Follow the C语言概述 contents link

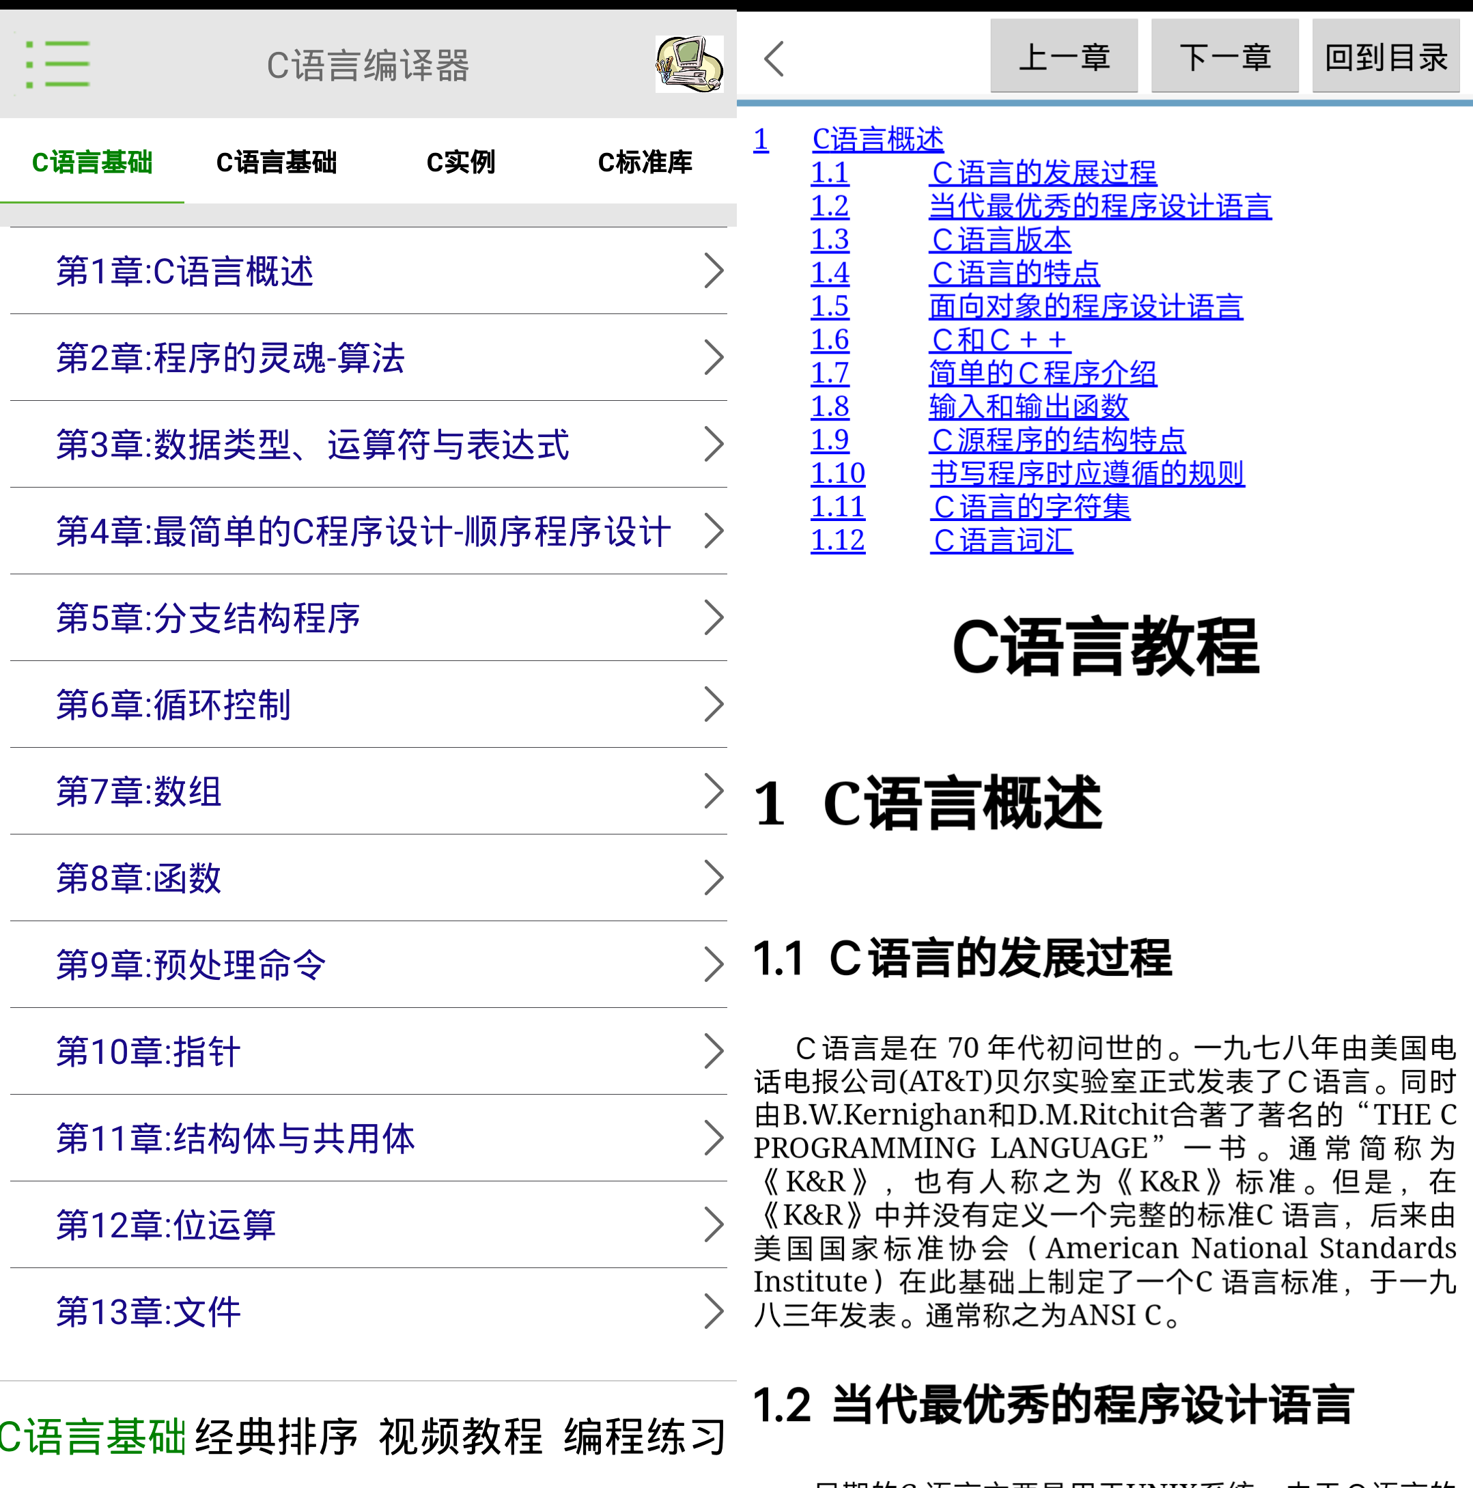[x=878, y=139]
